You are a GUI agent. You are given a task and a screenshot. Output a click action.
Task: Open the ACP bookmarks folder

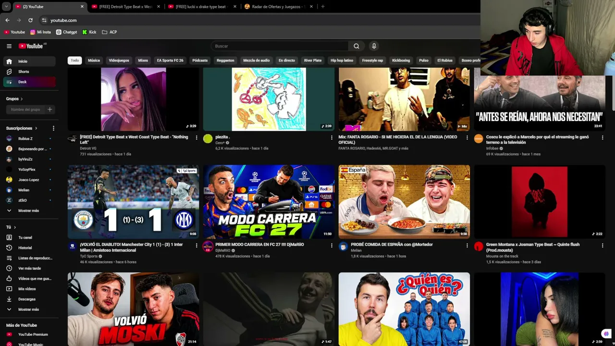pyautogui.click(x=110, y=32)
